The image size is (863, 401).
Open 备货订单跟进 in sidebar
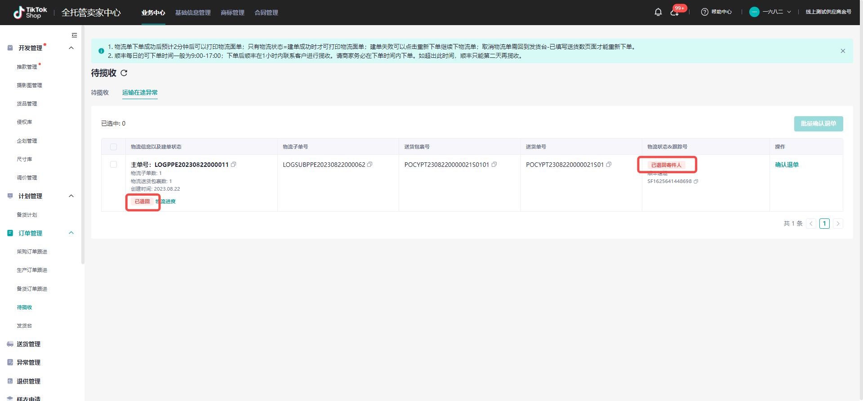(x=32, y=289)
